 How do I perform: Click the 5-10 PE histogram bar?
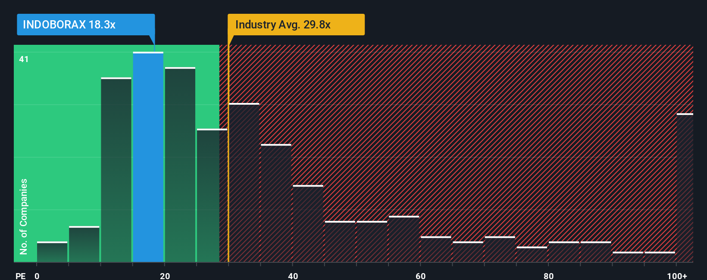[x=84, y=244]
